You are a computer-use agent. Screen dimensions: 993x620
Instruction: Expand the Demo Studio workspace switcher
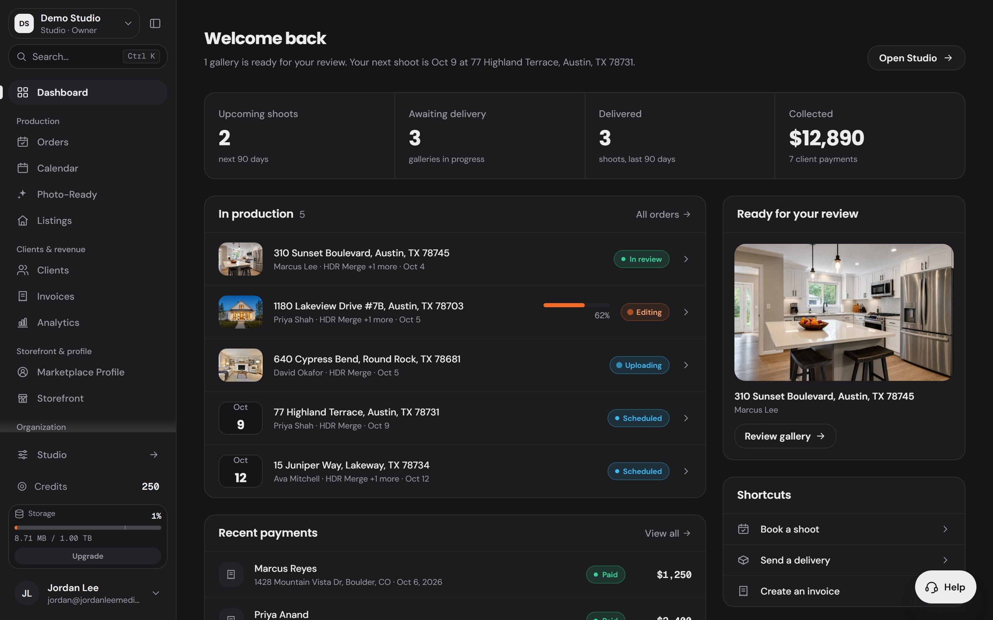coord(128,23)
